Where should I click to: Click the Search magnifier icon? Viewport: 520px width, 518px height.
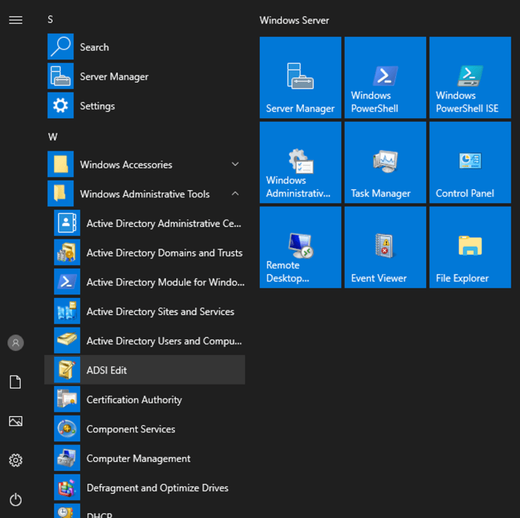60,47
